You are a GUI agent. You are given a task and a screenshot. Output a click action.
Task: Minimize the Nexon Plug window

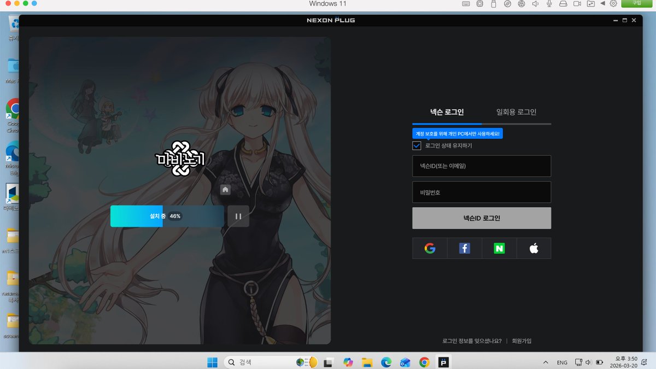pyautogui.click(x=615, y=20)
